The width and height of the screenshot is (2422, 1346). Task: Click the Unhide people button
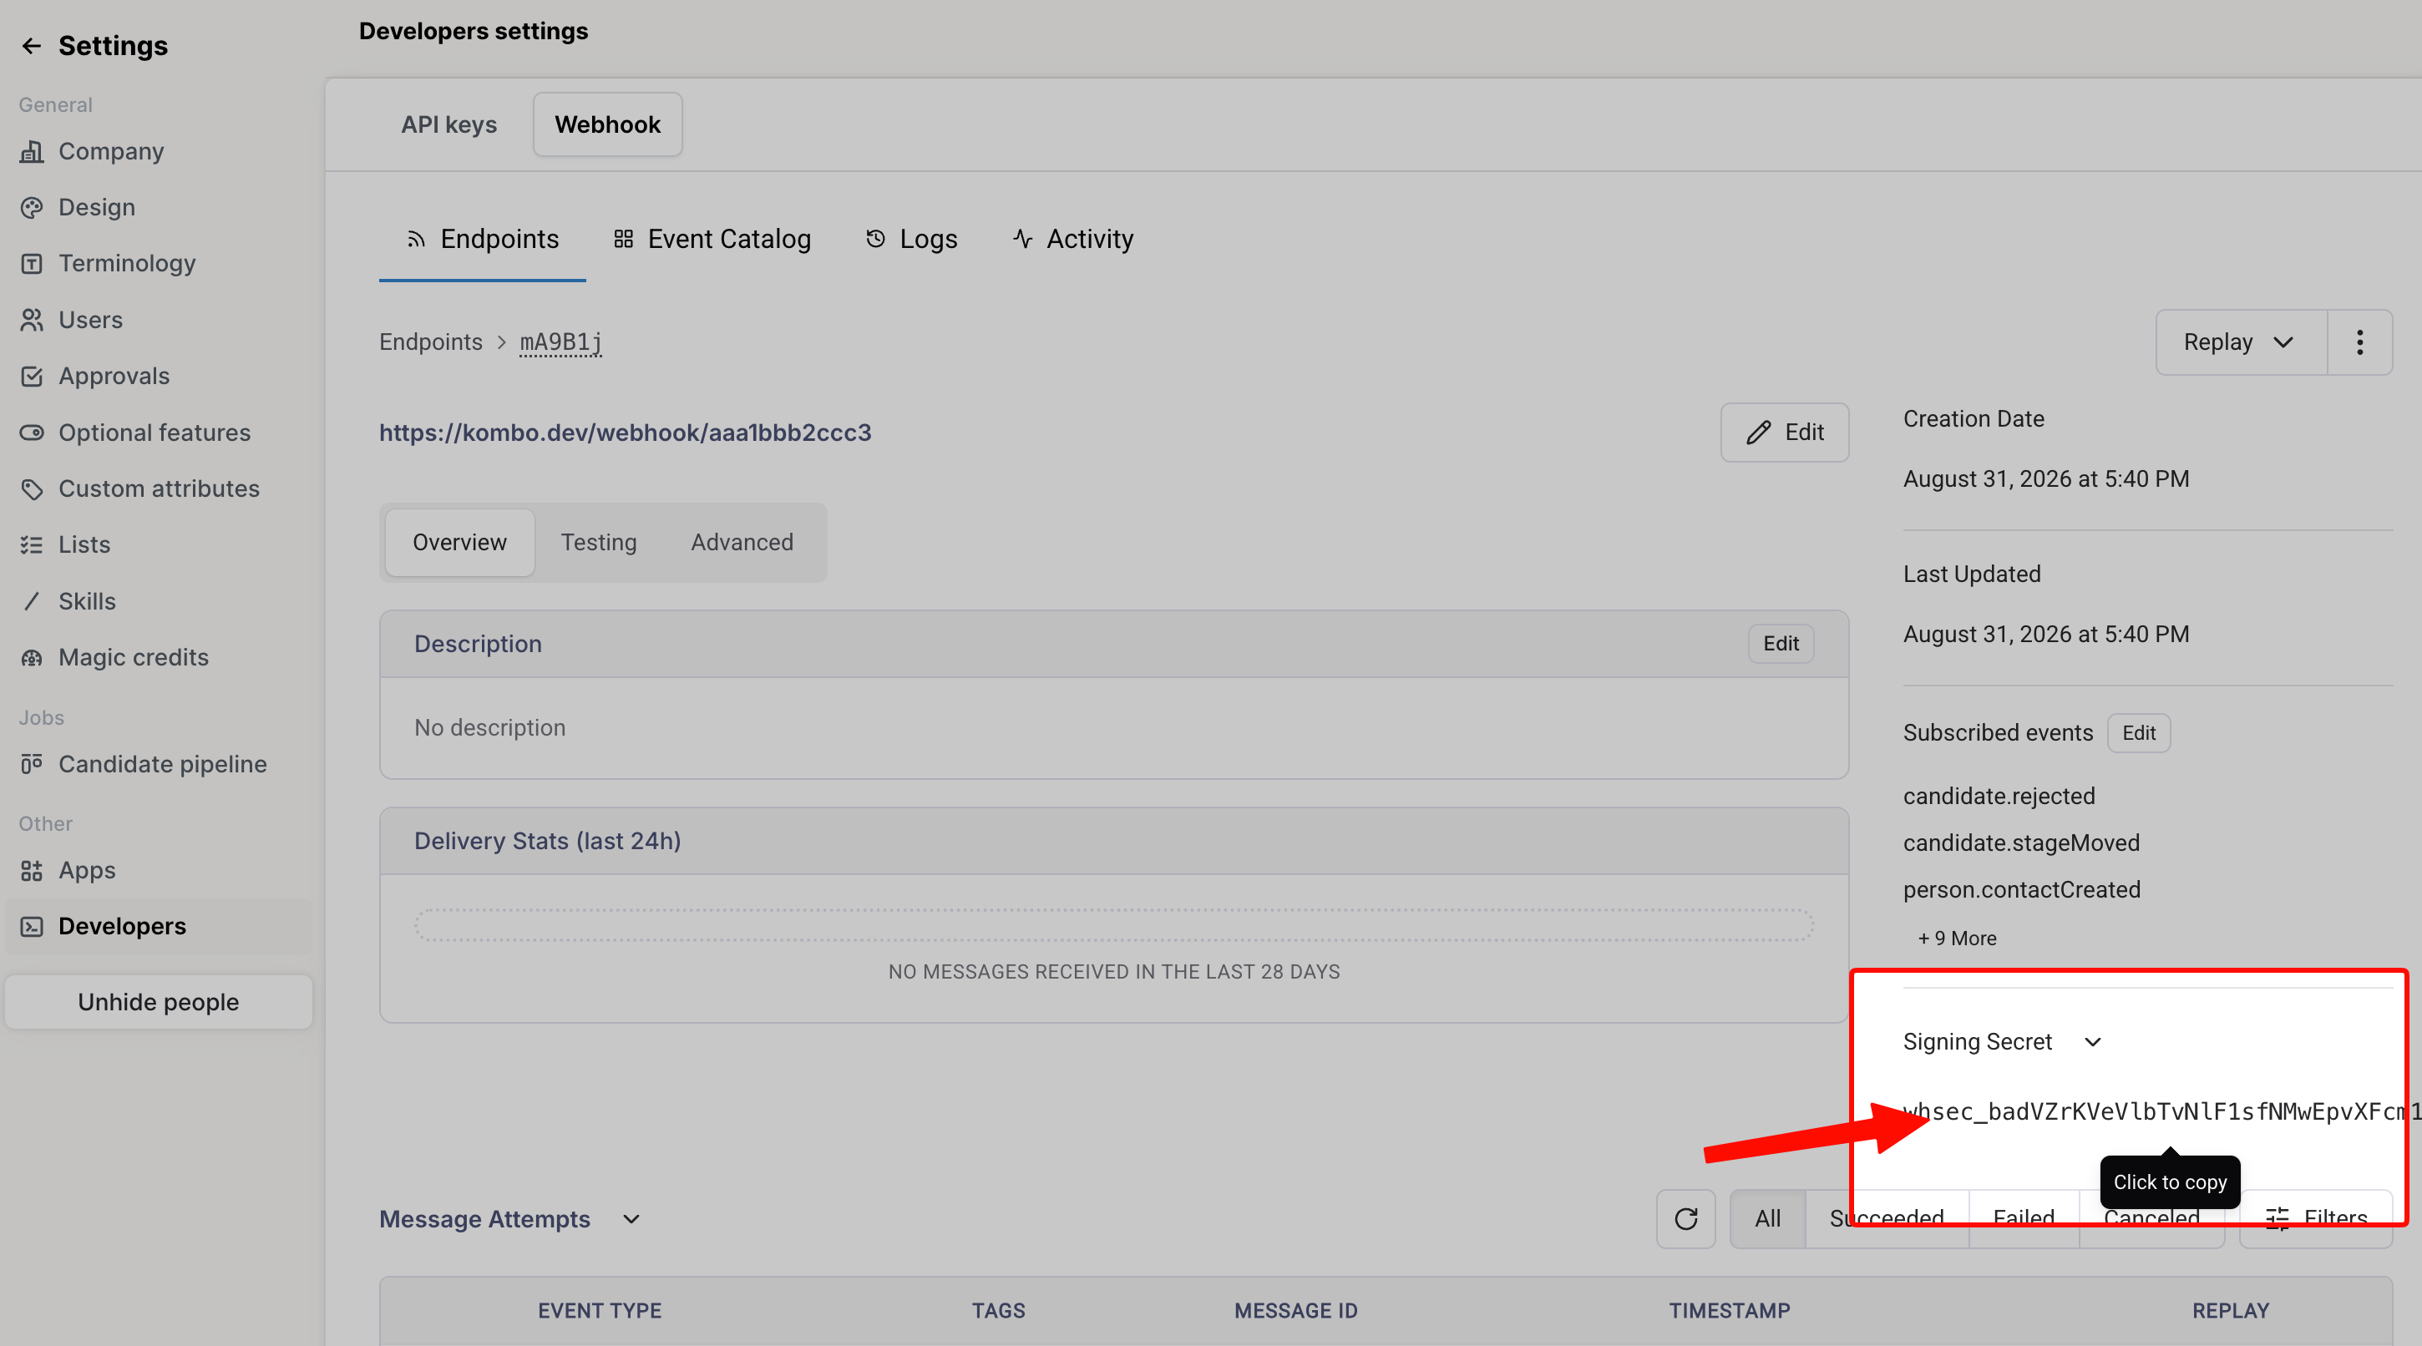coord(158,1002)
